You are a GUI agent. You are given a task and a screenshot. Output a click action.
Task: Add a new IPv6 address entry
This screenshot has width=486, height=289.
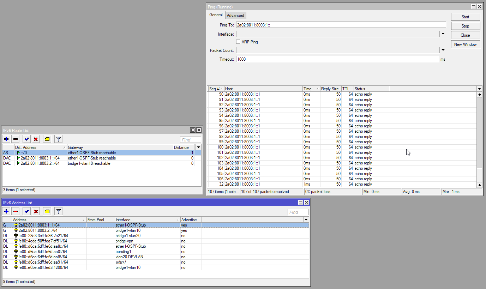pyautogui.click(x=6, y=211)
